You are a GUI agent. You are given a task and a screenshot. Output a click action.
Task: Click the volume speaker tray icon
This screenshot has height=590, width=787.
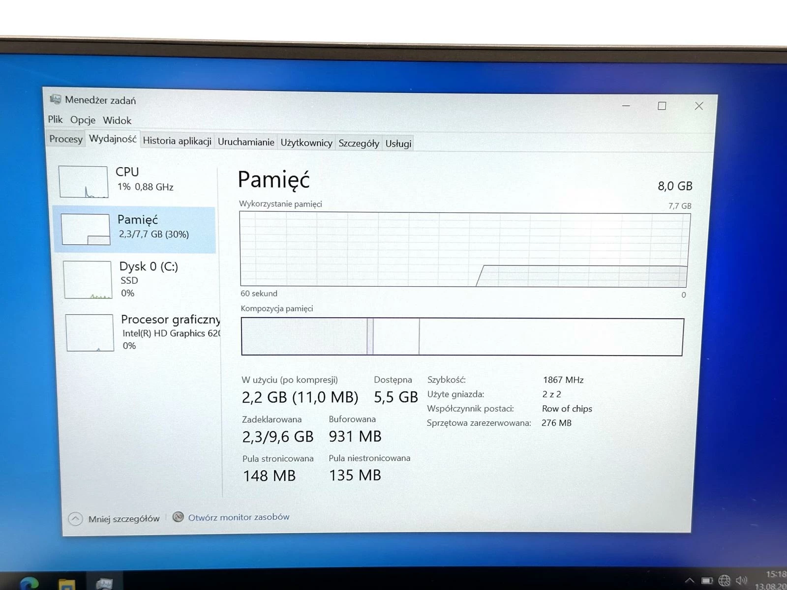[741, 581]
